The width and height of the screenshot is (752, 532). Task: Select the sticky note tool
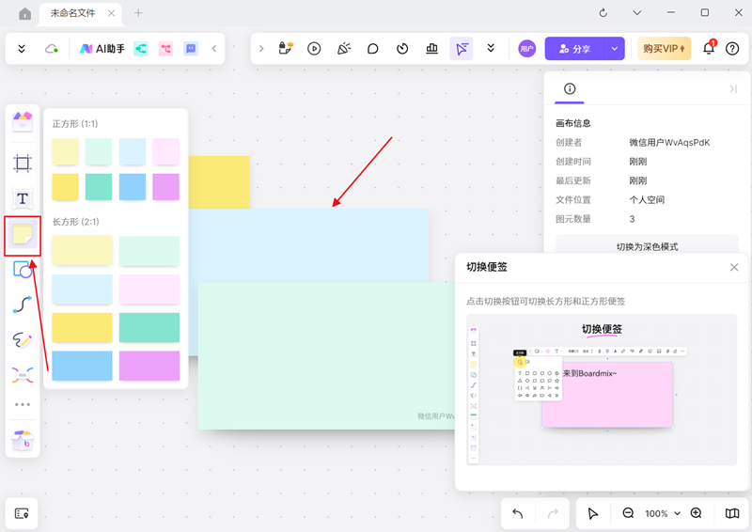click(23, 235)
